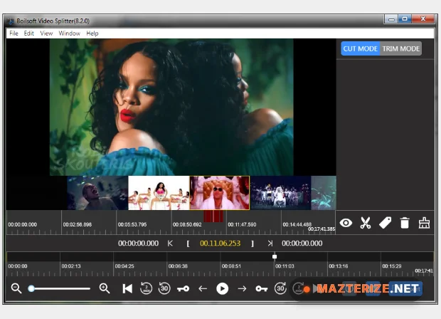Viewport: 441px width, 319px height.
Task: Click the start time field left of brackets
Action: [x=138, y=244]
